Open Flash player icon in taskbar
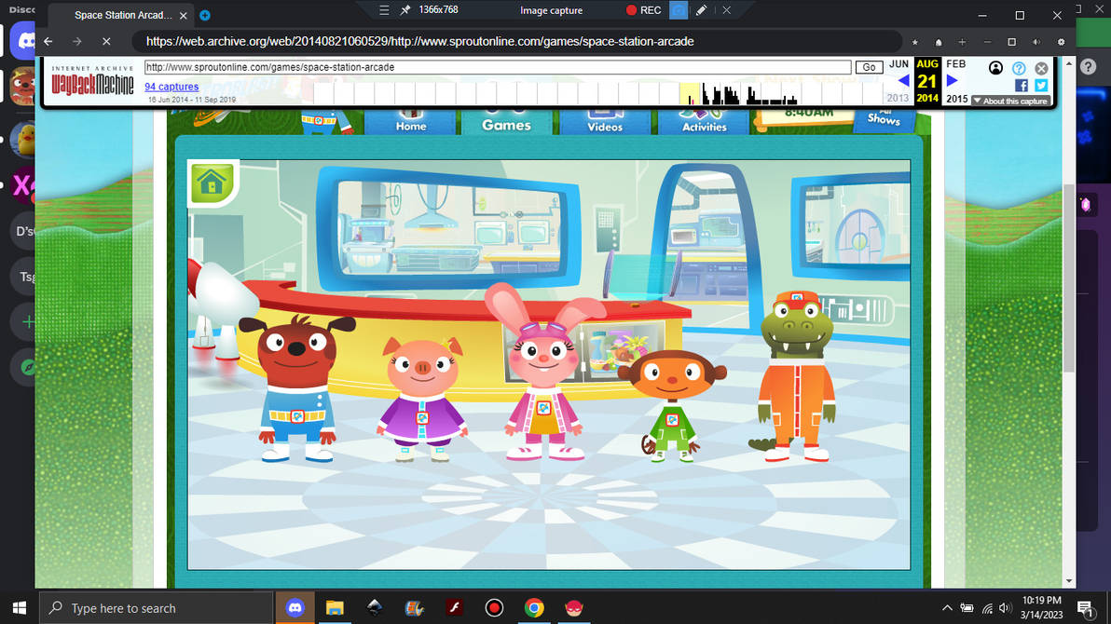1111x624 pixels. tap(454, 608)
